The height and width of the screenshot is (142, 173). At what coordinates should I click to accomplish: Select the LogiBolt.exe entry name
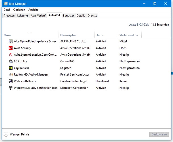[x=22, y=68]
